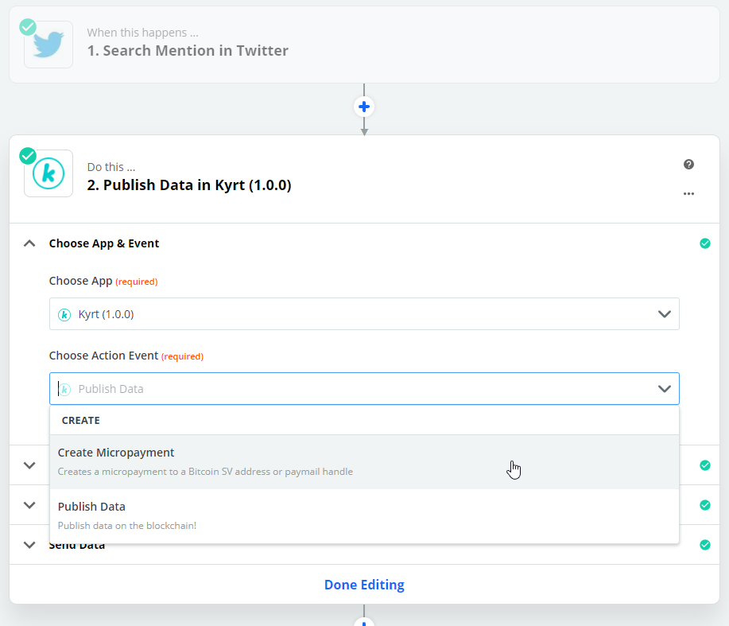Click the CREATE group header in dropdown

[x=81, y=421]
